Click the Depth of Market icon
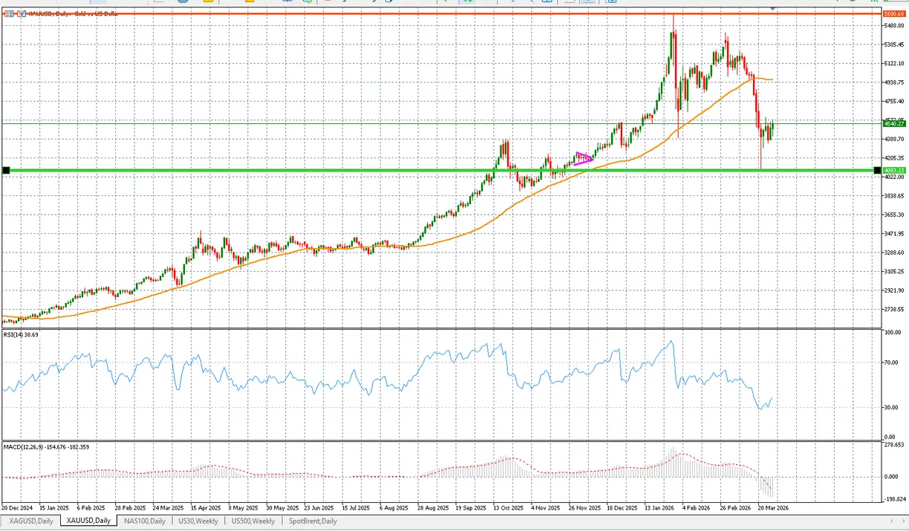The width and height of the screenshot is (909, 531). (x=22, y=13)
